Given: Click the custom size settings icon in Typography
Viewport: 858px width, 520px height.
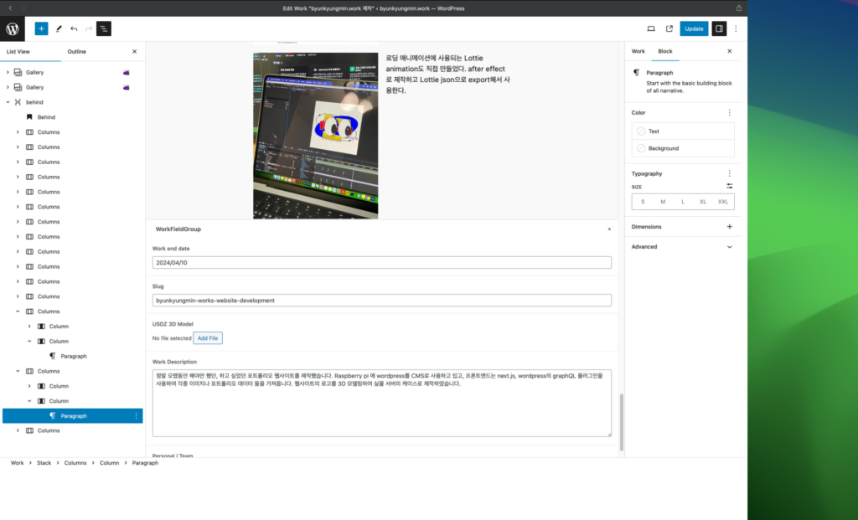Looking at the screenshot, I should 729,186.
